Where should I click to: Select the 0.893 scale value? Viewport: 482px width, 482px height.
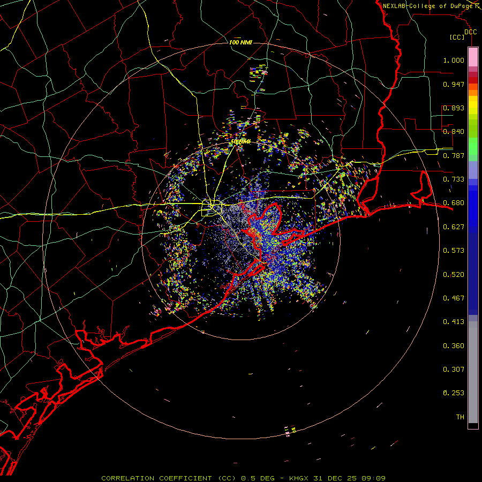point(454,108)
